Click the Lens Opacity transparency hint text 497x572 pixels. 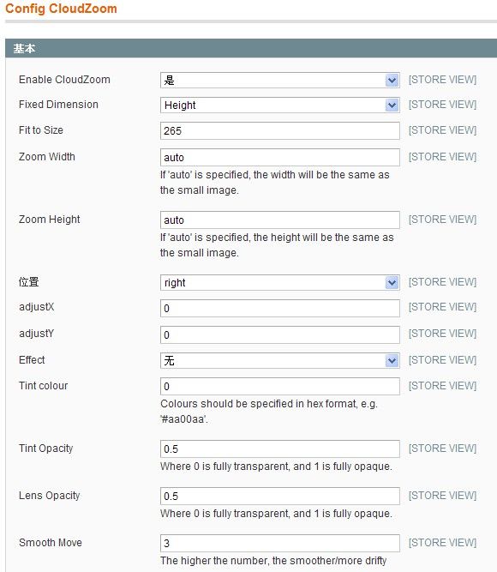pyautogui.click(x=276, y=514)
